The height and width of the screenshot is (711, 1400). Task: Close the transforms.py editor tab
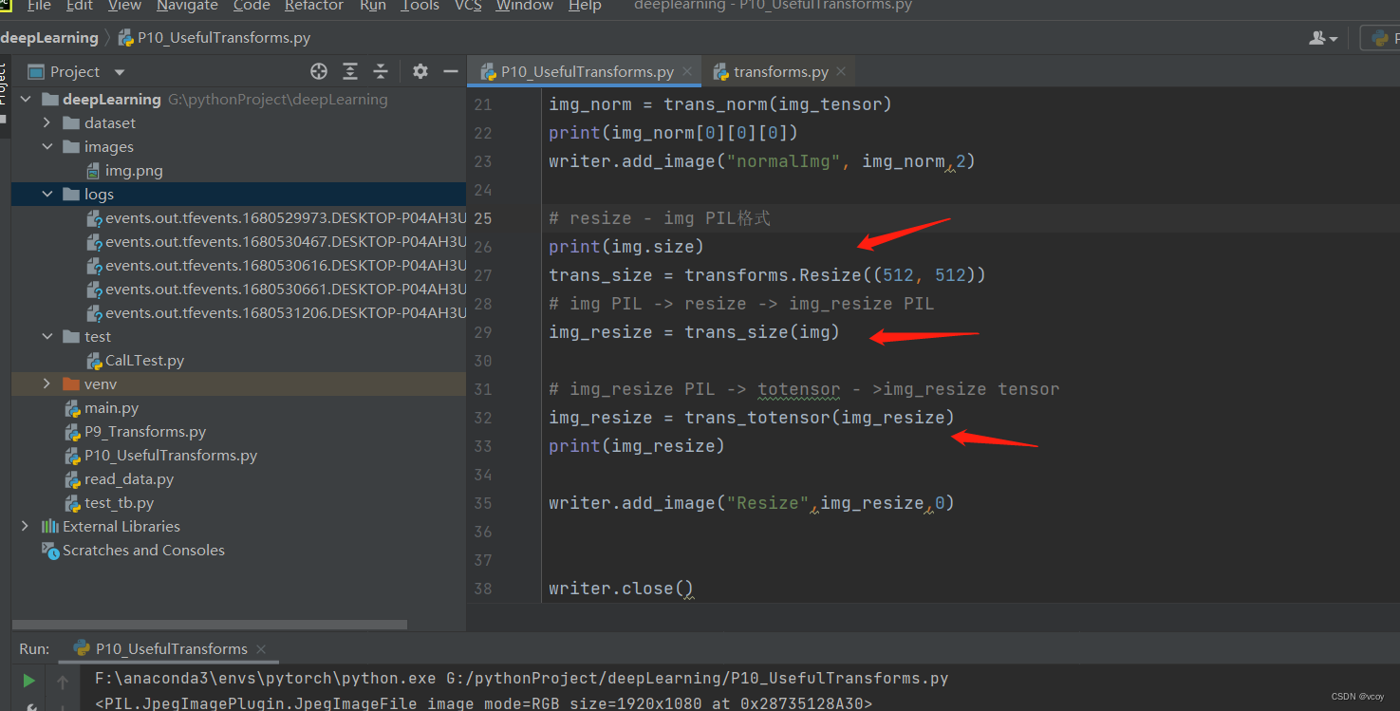tap(841, 71)
